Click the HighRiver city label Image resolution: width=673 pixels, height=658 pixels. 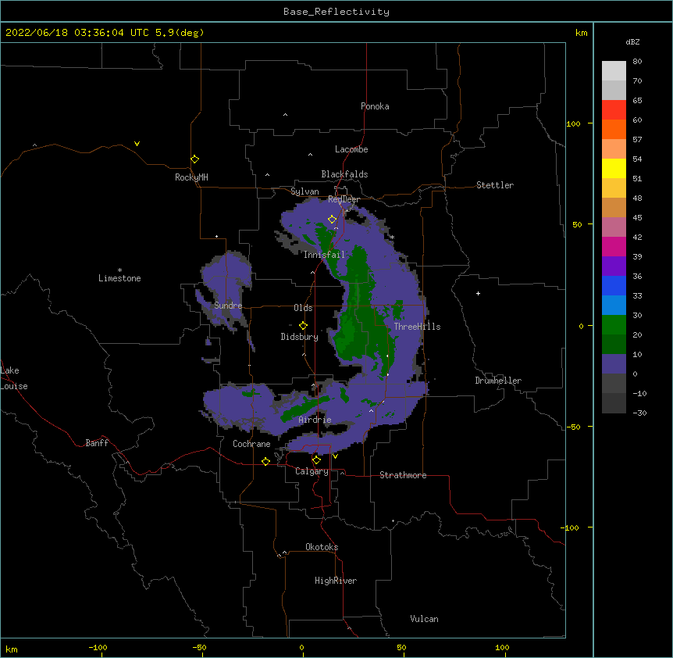tap(336, 581)
